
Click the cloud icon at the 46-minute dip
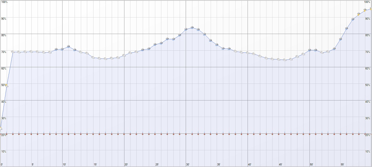[285, 60]
